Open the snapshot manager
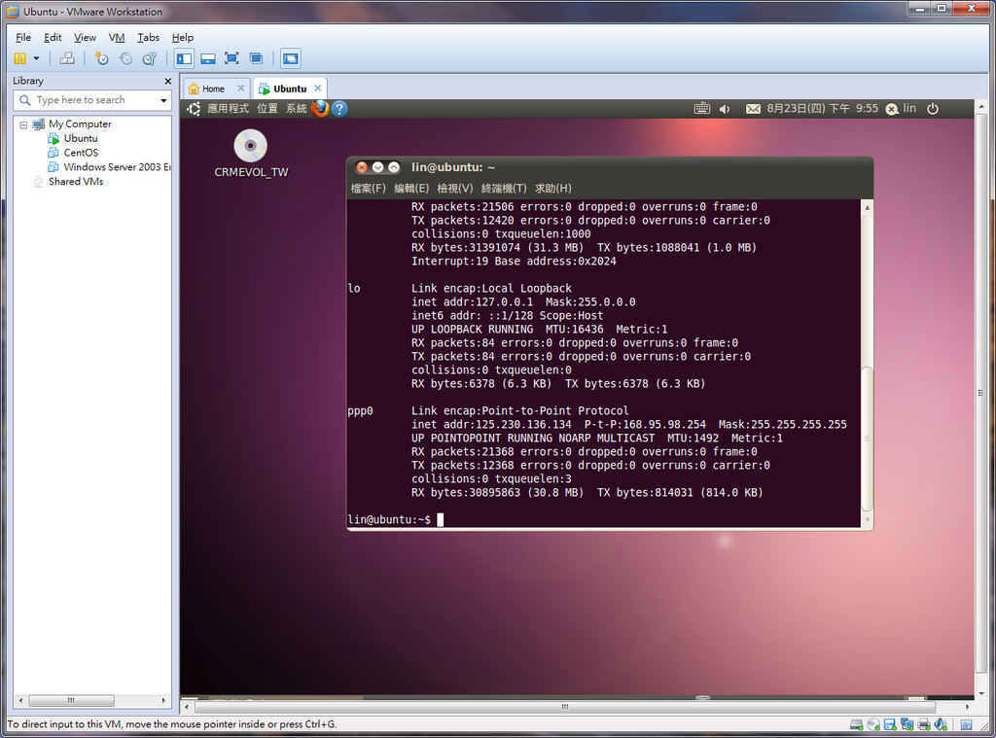This screenshot has height=738, width=996. click(x=149, y=58)
